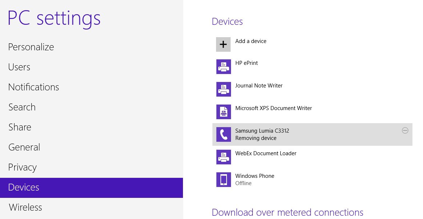This screenshot has height=219, width=423.
Task: Click the Add a device label
Action: pyautogui.click(x=251, y=41)
